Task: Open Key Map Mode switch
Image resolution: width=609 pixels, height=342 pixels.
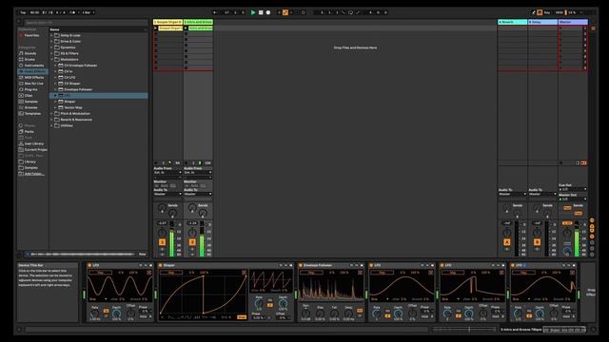Action: pyautogui.click(x=547, y=12)
